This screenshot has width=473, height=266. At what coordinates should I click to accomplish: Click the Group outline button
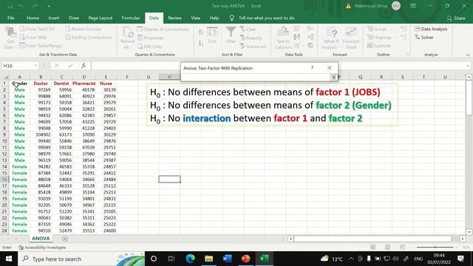(x=377, y=29)
